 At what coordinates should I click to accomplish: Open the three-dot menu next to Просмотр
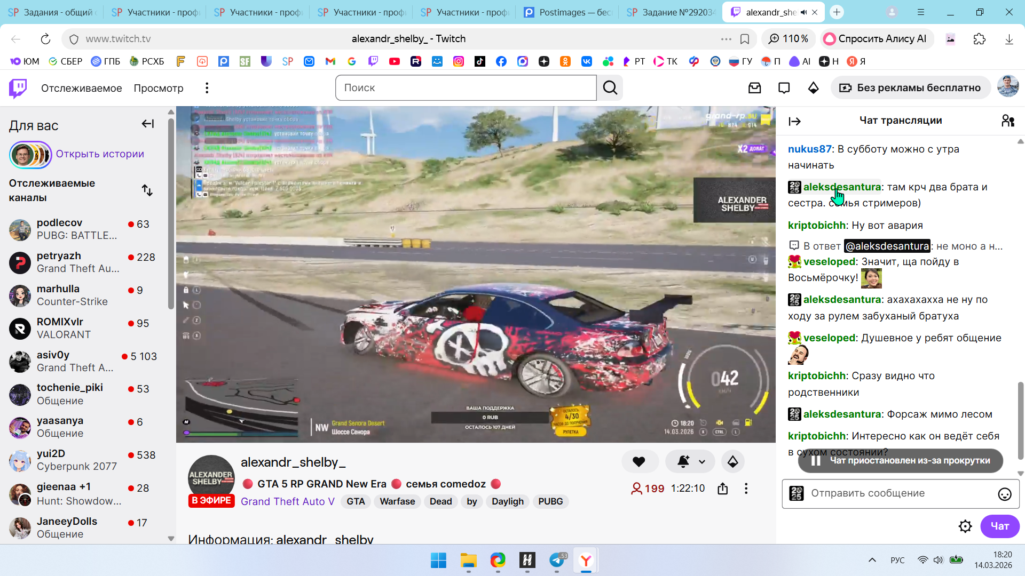(x=207, y=88)
